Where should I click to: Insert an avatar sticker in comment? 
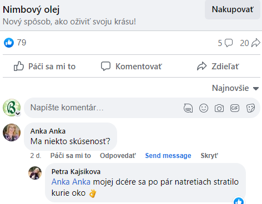pos(188,108)
